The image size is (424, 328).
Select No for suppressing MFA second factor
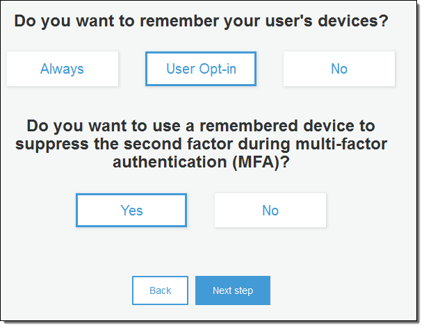[270, 211]
